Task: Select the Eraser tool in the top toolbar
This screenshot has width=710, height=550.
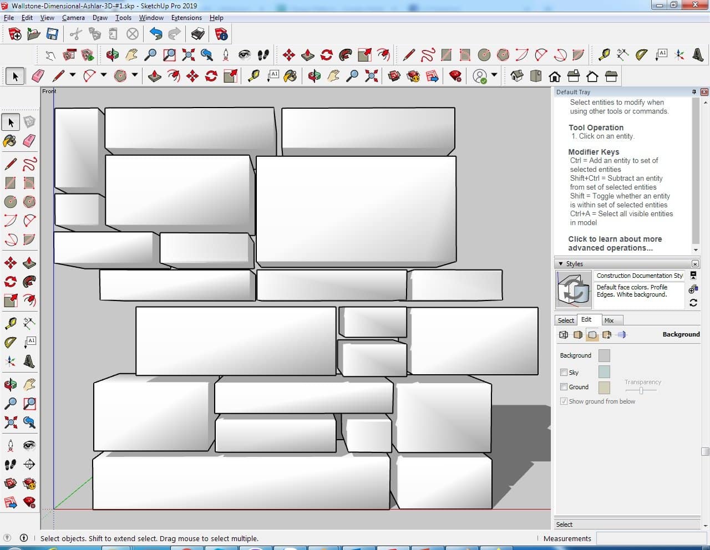Action: click(x=38, y=76)
